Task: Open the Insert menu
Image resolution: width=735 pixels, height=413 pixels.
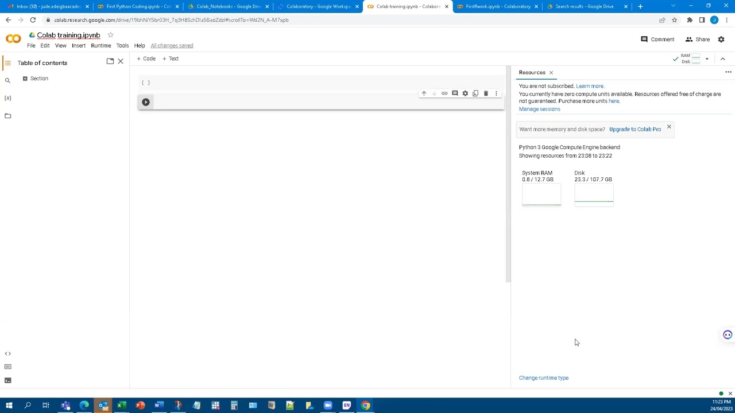Action: (79, 45)
